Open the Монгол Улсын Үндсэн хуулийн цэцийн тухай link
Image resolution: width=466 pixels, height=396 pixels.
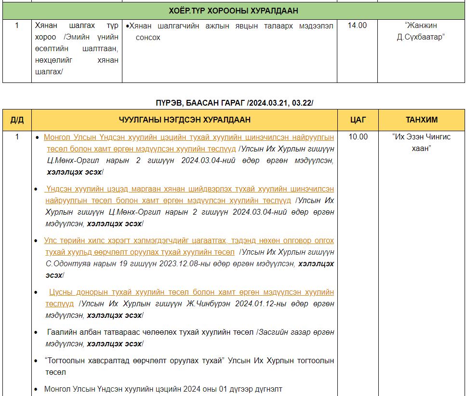click(188, 137)
